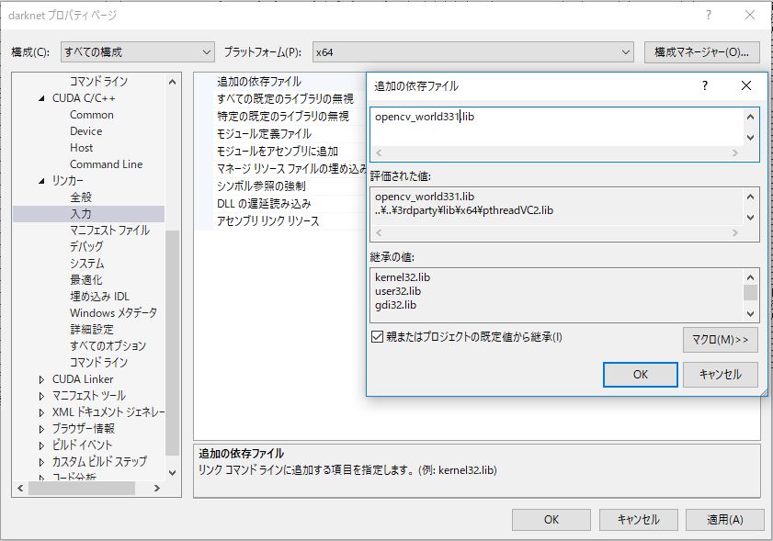This screenshot has width=773, height=541.
Task: Expand the マニフェスト ツール tree node
Action: (41, 396)
